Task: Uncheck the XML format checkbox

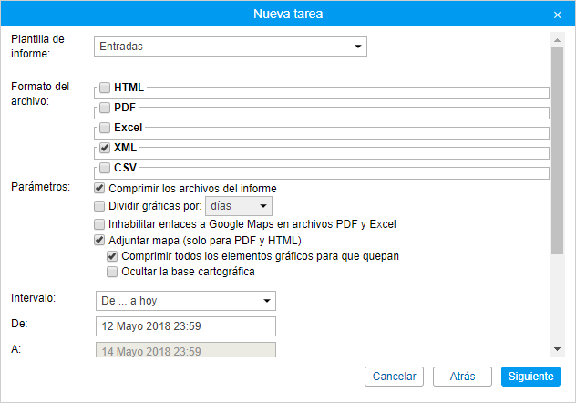Action: pyautogui.click(x=105, y=148)
